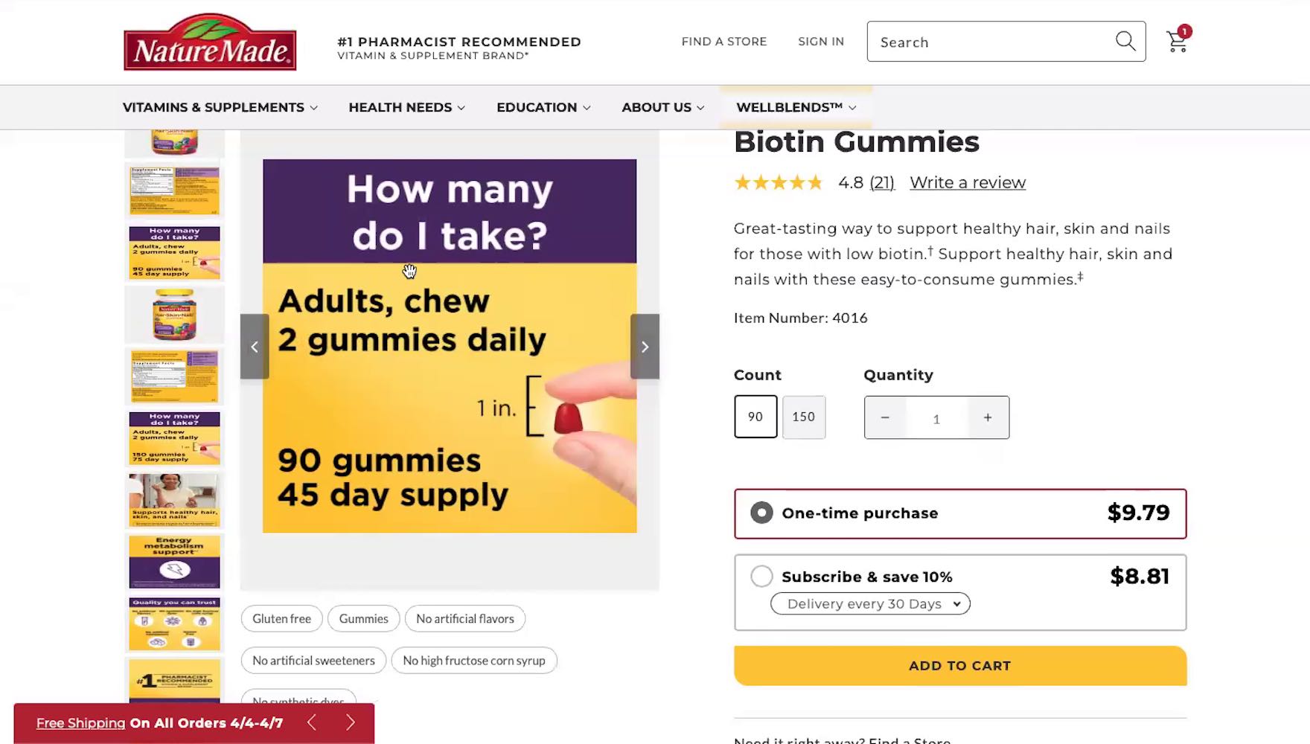Go to next product image arrow
Screen dimensions: 1310x744
[645, 347]
